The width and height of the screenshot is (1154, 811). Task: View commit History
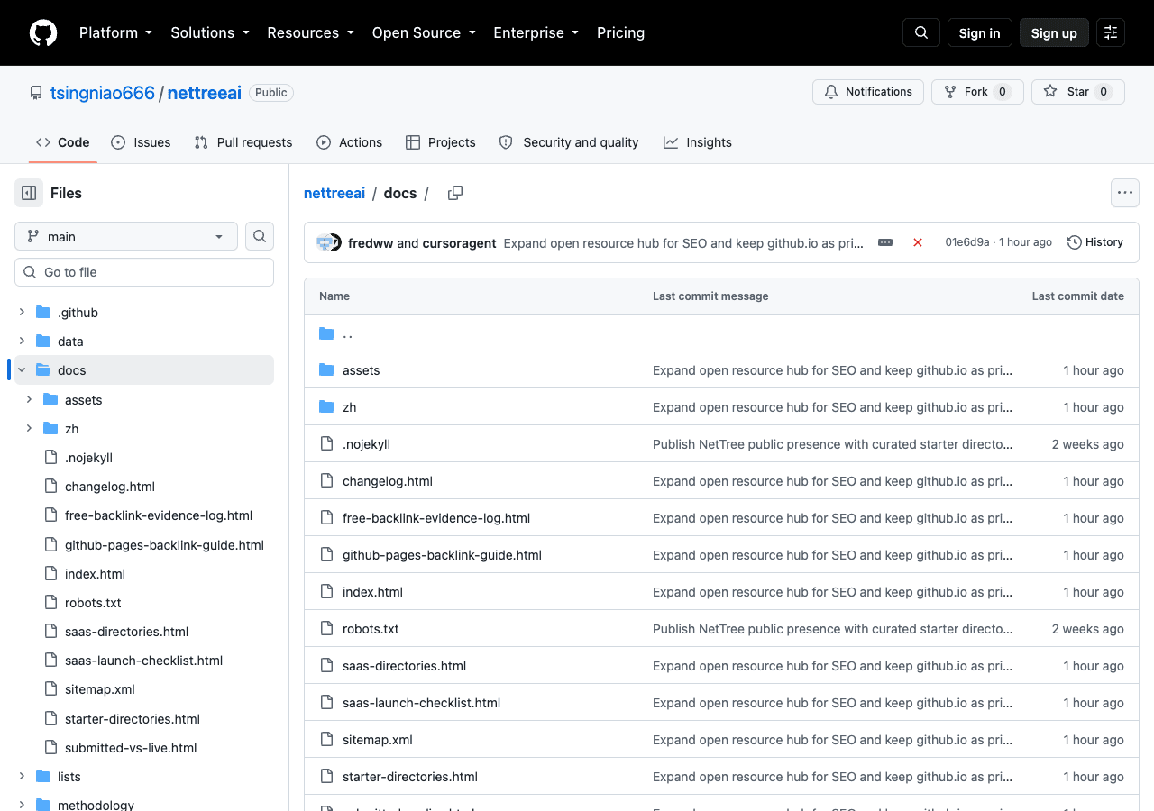coord(1095,242)
